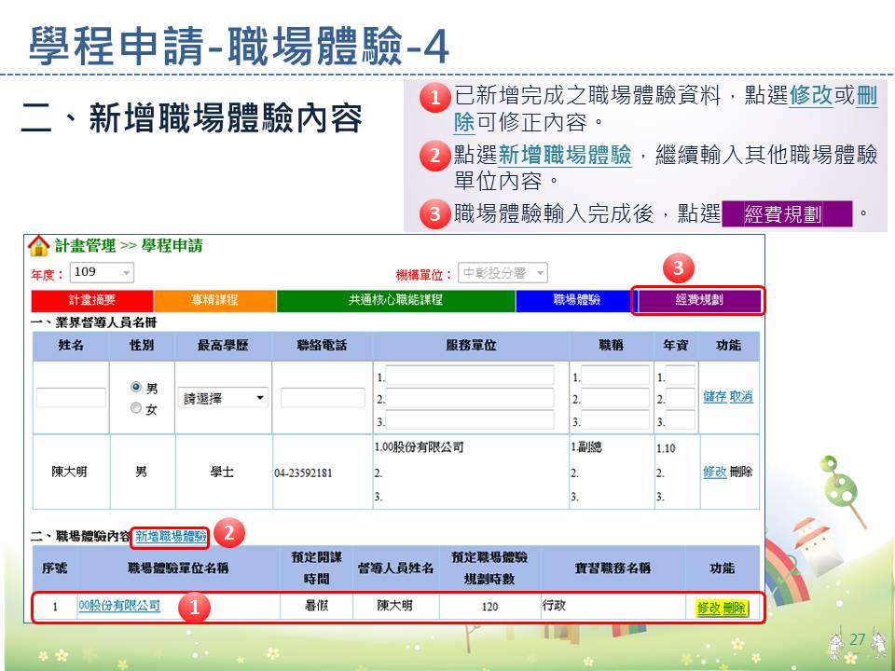Screen dimensions: 895x671
Task: Click highlighted 修改 in workplace experience row
Action: tap(709, 608)
